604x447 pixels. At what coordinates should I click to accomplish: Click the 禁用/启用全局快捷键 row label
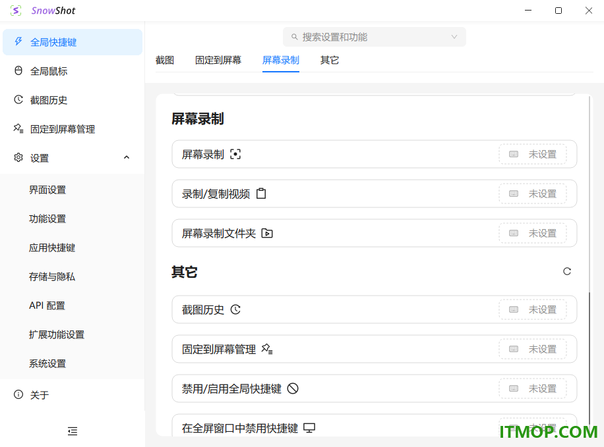pos(231,389)
